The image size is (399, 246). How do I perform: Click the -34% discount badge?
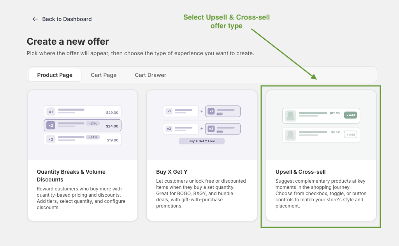pos(93,137)
